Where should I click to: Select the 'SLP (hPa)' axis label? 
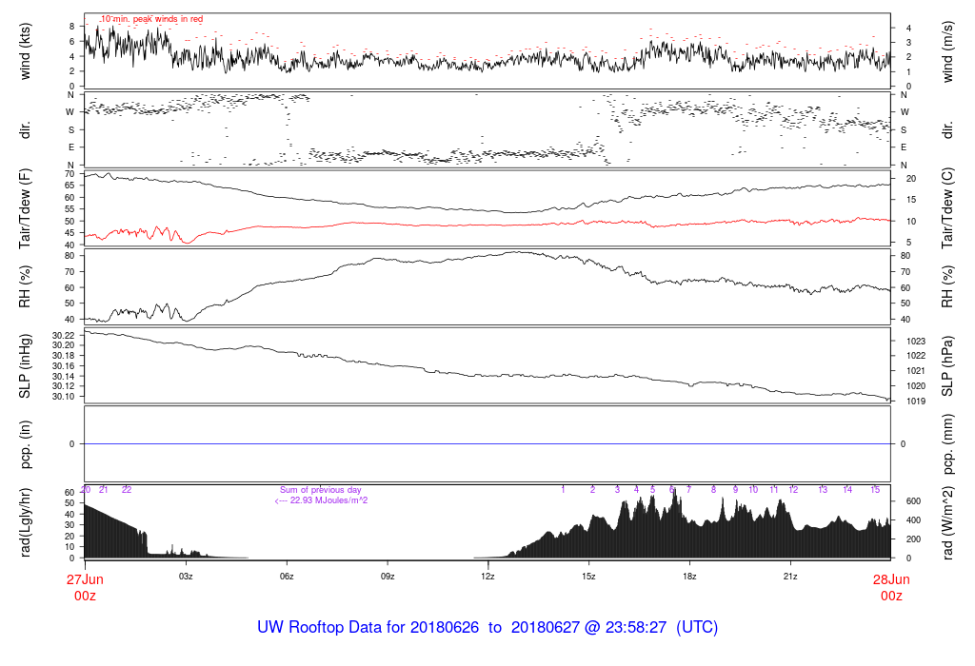(x=947, y=366)
